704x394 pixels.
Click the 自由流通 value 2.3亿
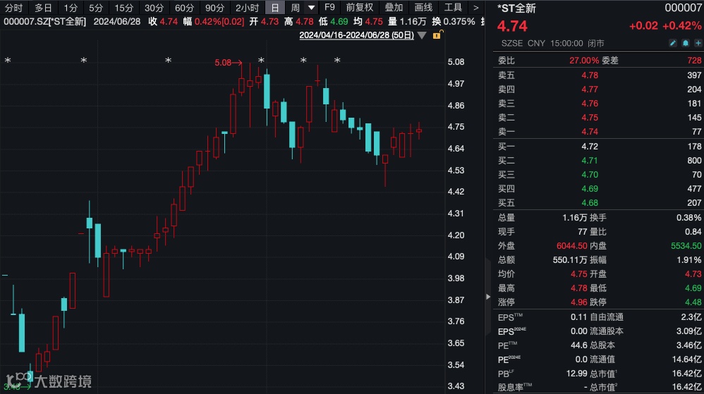691,317
